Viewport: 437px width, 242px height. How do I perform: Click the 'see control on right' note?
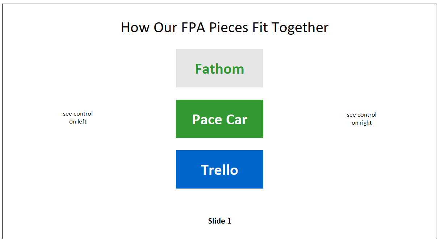click(362, 119)
